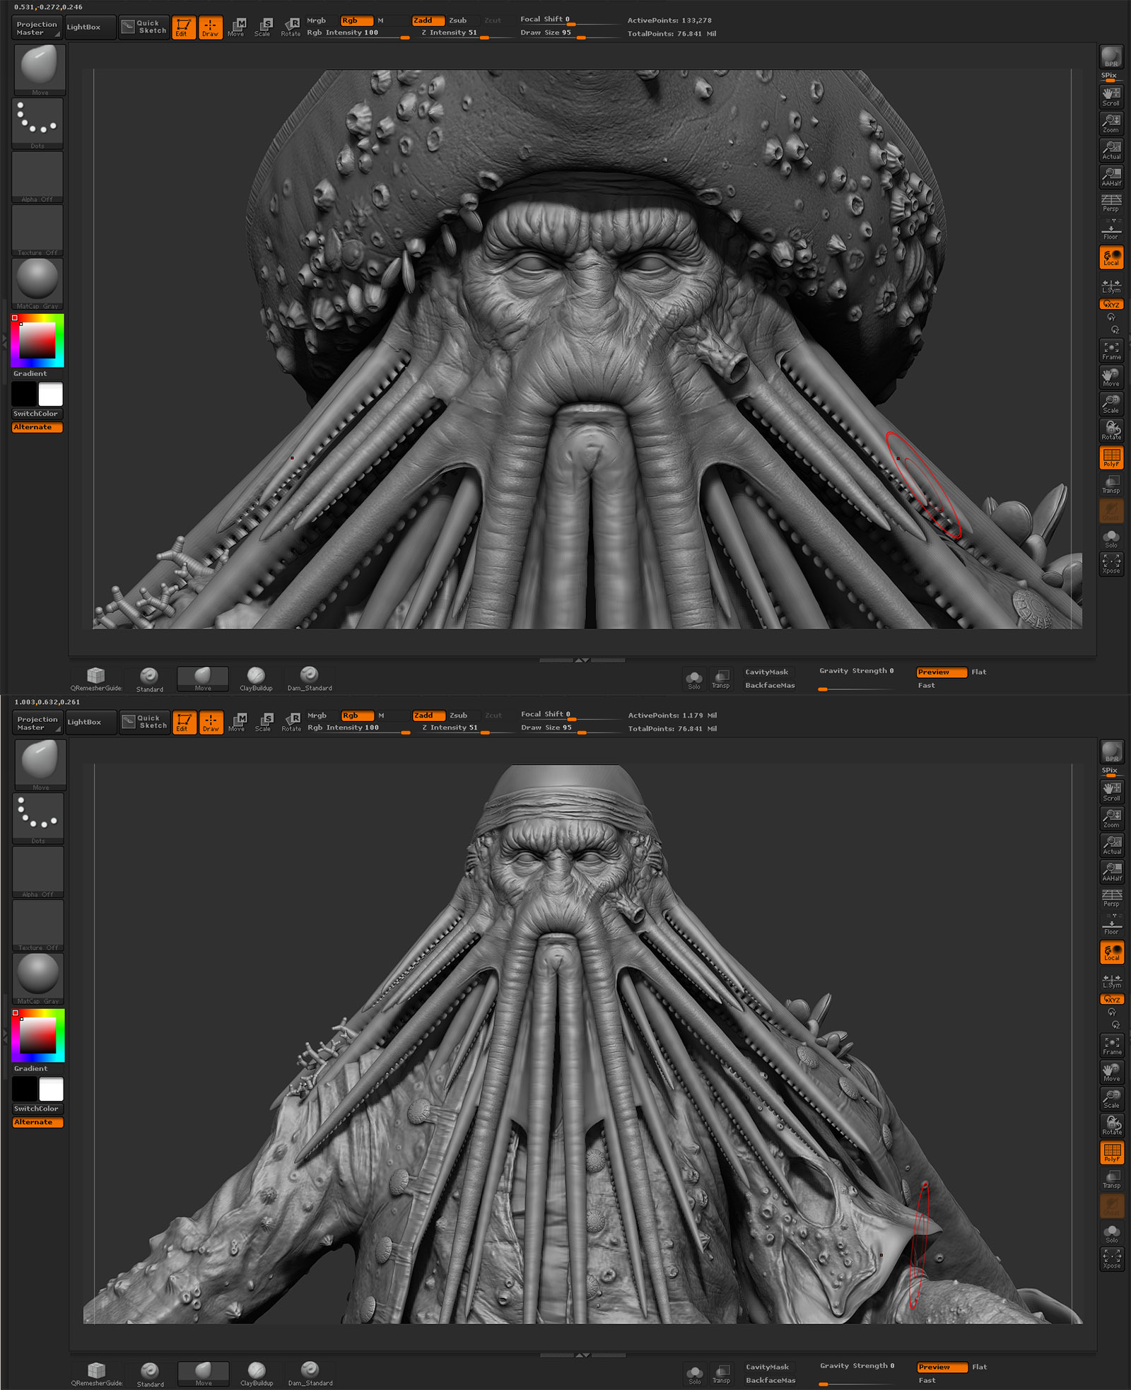Select Flat render mode in lower bottom shelf
This screenshot has height=1390, width=1131.
point(979,1367)
